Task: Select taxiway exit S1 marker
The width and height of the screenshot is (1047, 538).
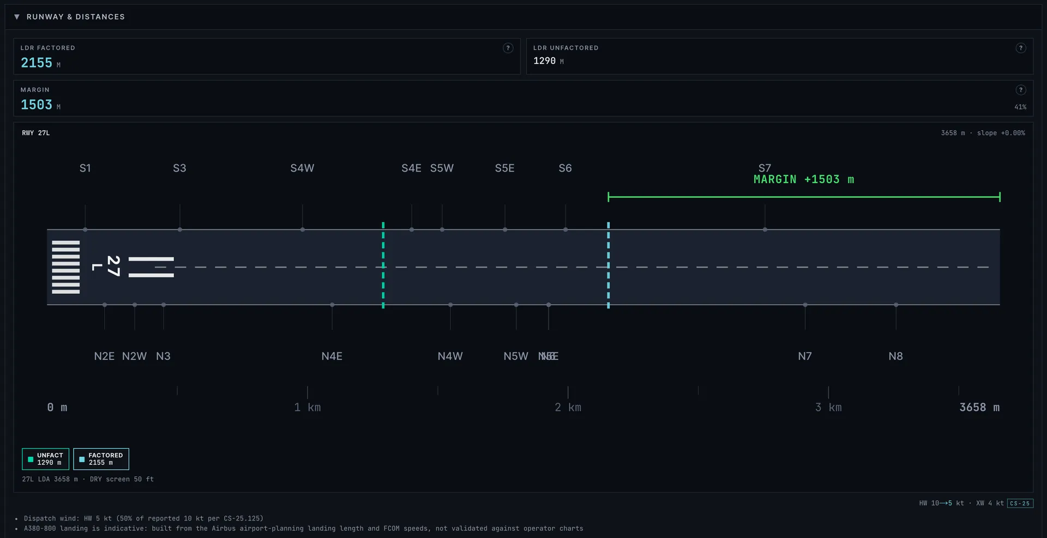Action: click(85, 229)
